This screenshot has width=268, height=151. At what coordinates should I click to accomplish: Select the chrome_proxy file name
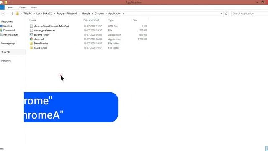tap(41, 35)
